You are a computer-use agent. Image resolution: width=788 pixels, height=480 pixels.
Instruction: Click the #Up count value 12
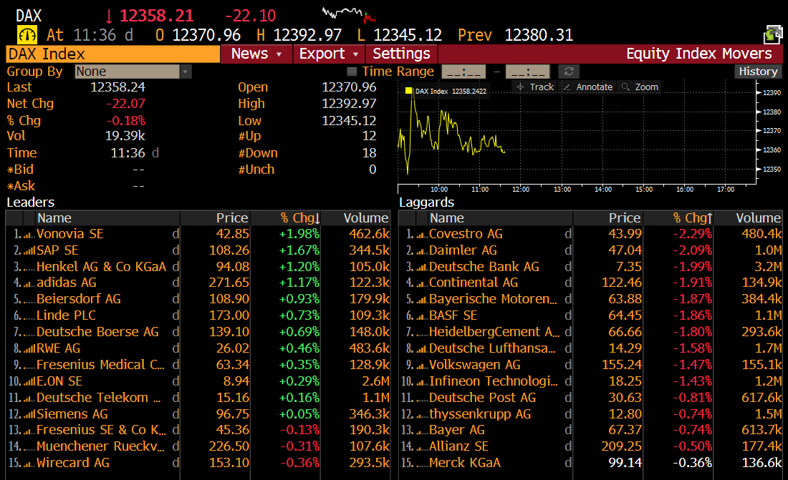[369, 136]
